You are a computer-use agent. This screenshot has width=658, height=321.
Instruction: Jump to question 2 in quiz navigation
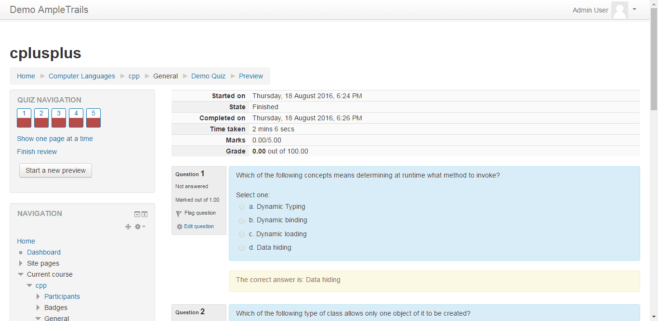tap(41, 118)
